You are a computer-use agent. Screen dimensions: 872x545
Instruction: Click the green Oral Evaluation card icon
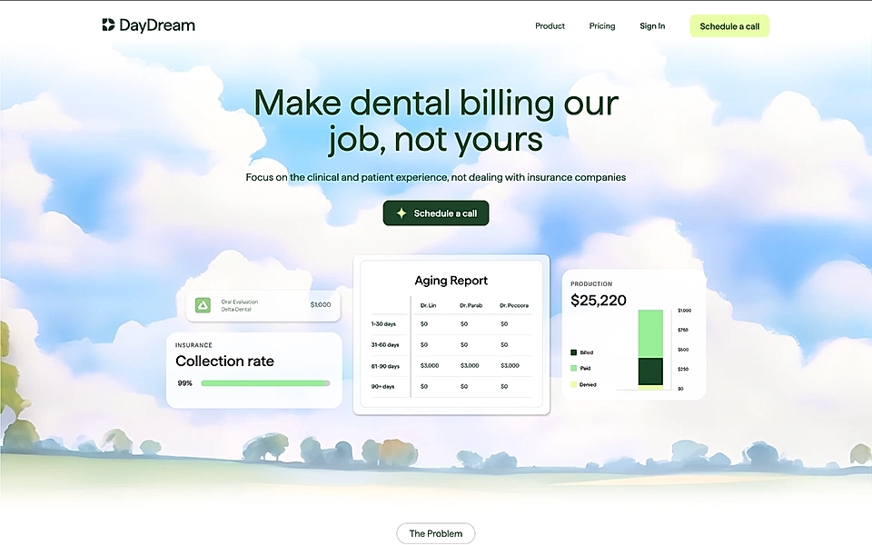pyautogui.click(x=203, y=305)
